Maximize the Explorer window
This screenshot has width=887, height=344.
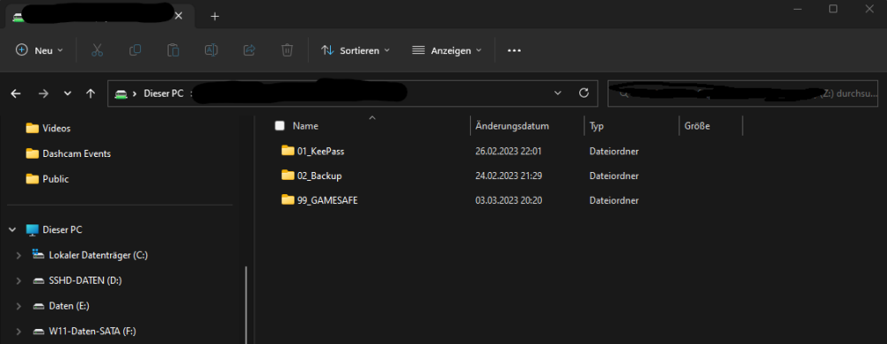[x=833, y=9]
